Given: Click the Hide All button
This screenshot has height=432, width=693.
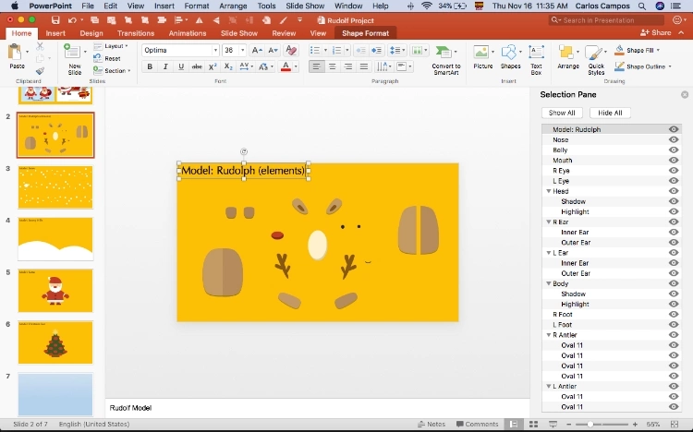Looking at the screenshot, I should click(x=610, y=113).
